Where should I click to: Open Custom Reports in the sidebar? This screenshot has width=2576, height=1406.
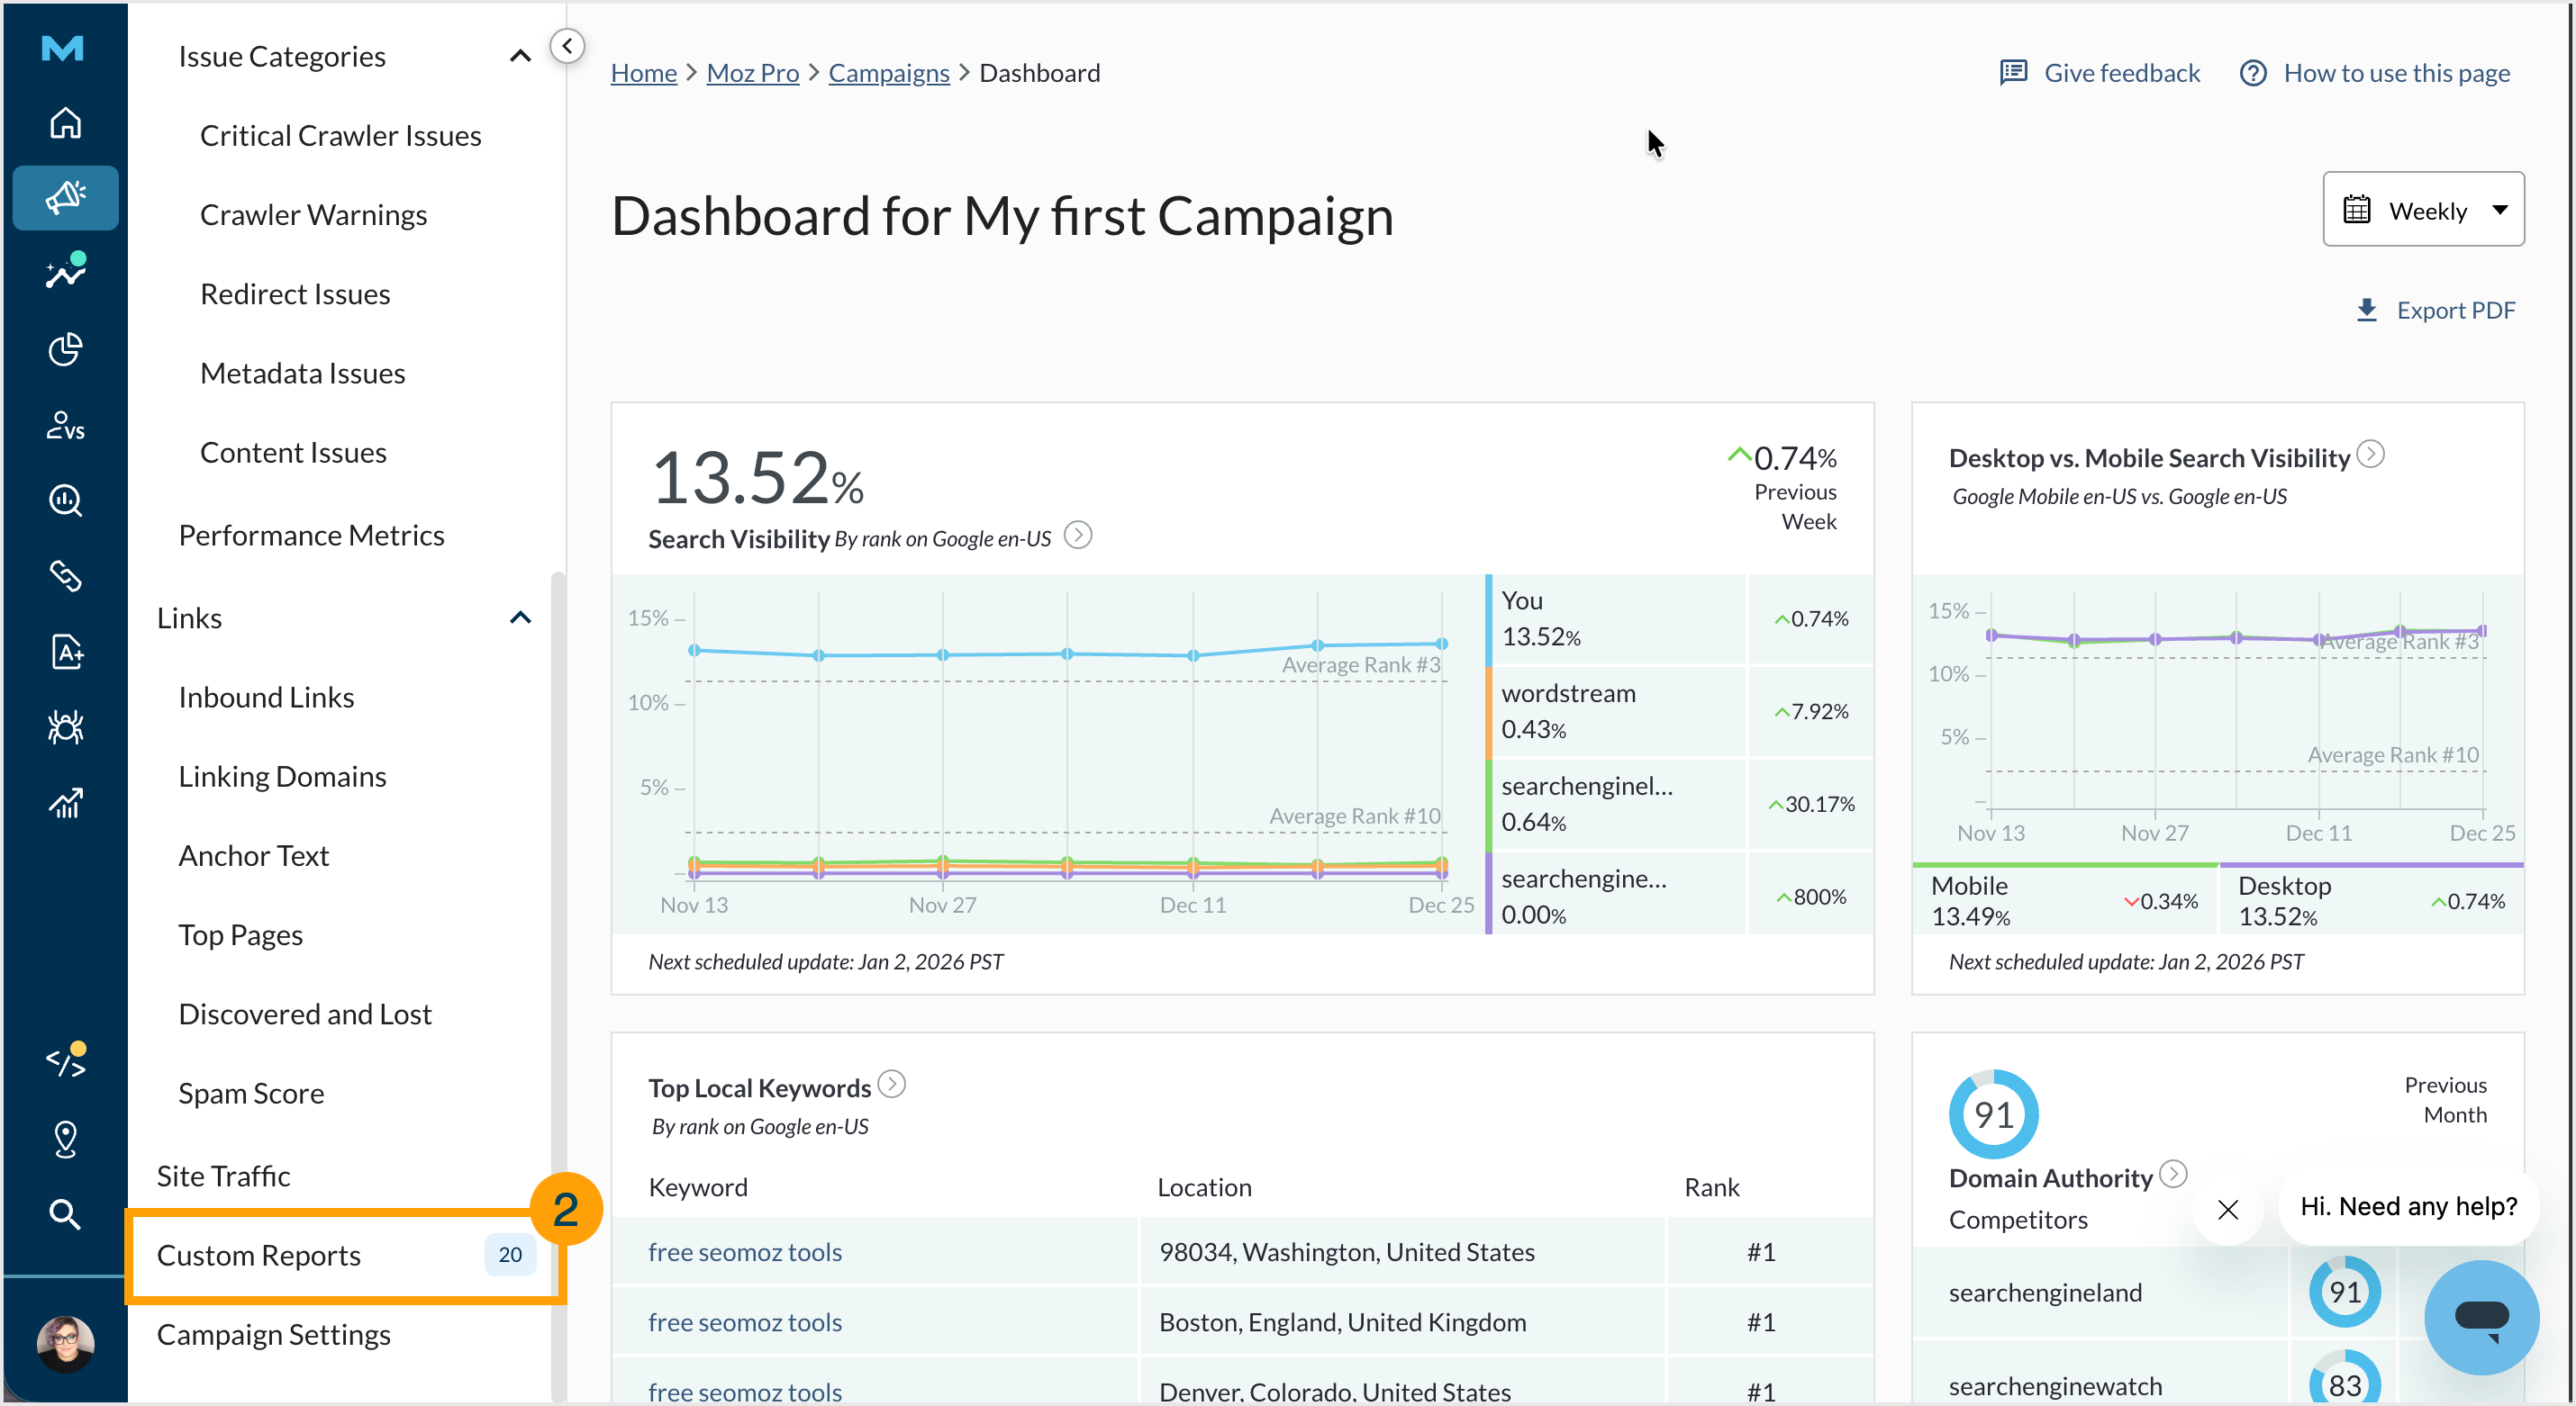[x=258, y=1255]
